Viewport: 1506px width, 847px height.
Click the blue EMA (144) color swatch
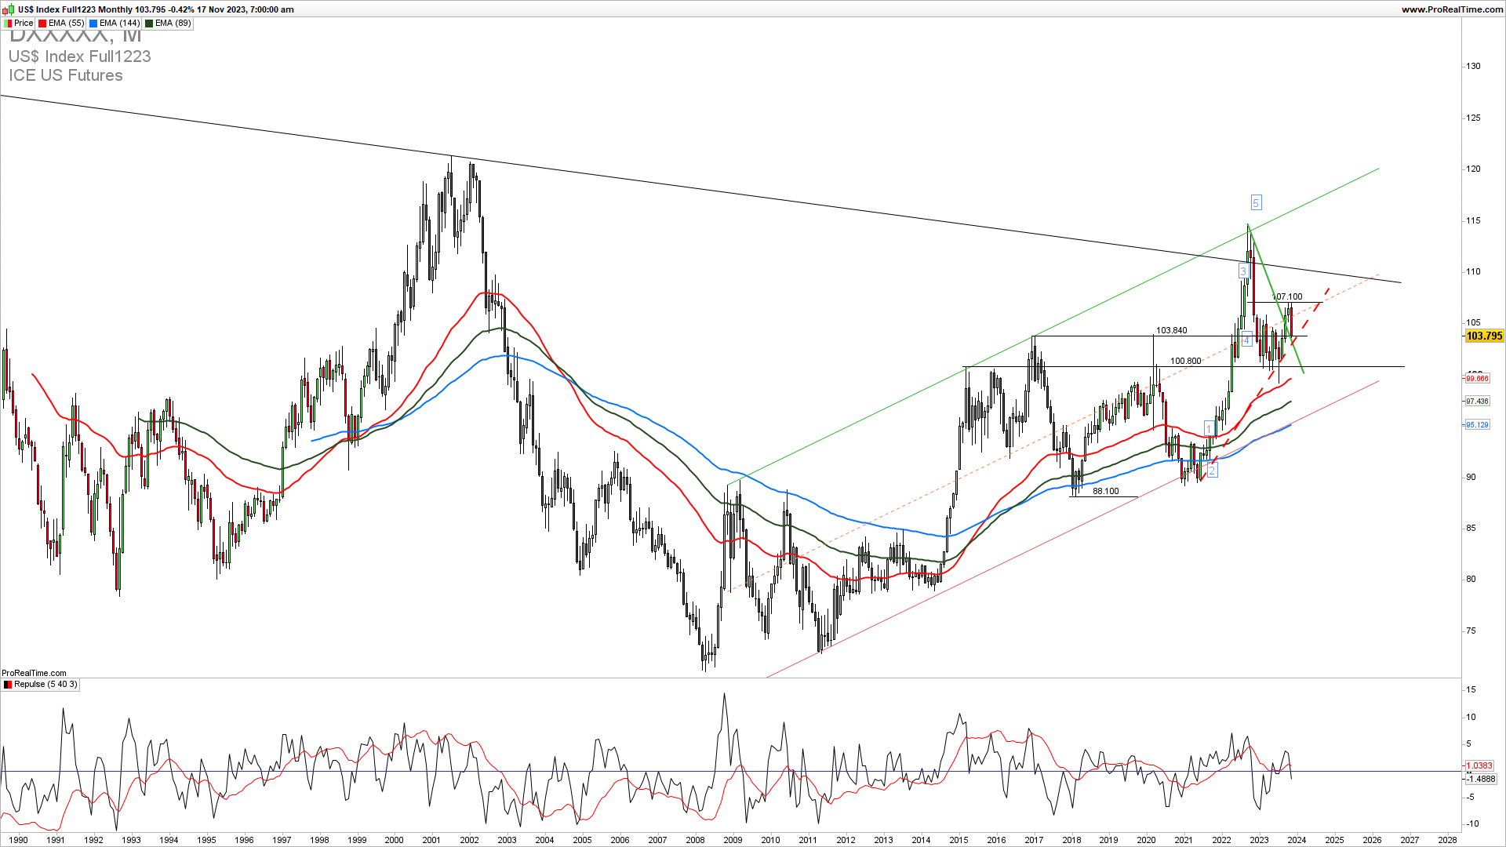(x=93, y=24)
